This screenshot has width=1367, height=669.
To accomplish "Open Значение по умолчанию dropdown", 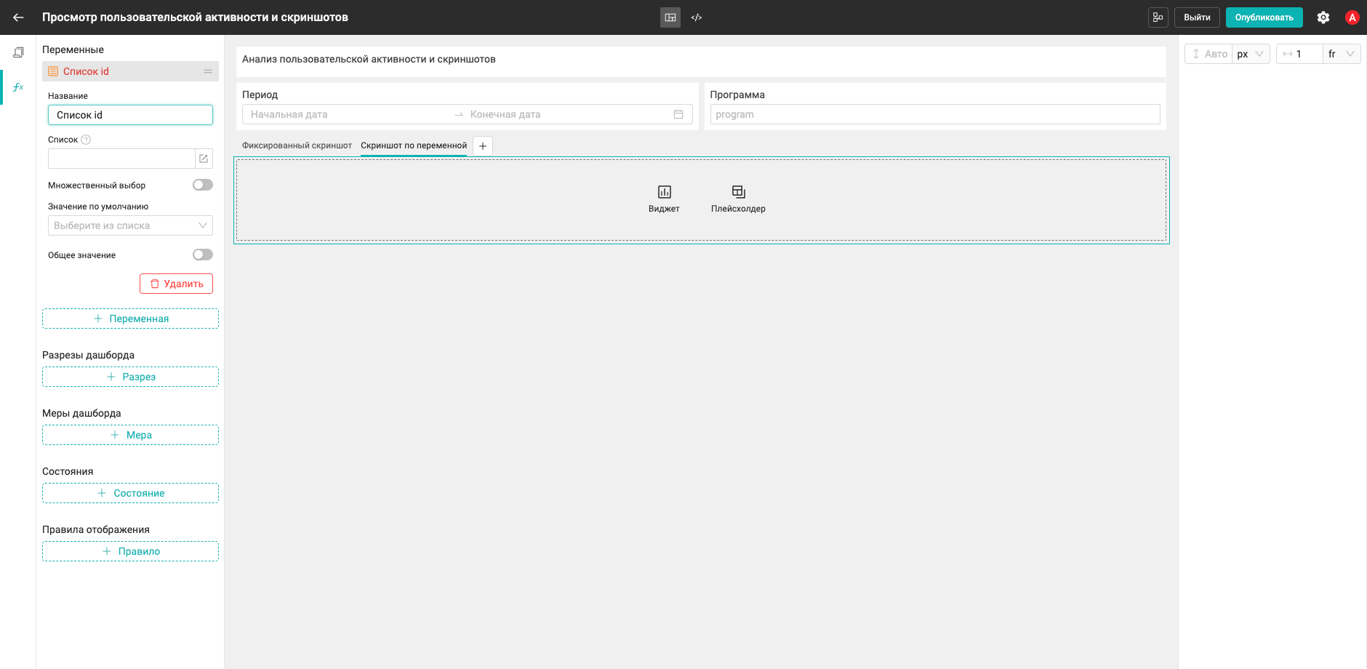I will click(130, 225).
